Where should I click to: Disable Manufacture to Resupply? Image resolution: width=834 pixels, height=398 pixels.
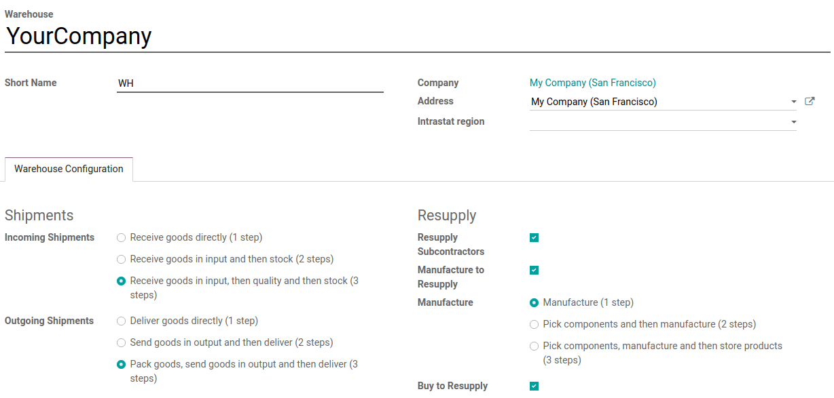[x=534, y=270]
